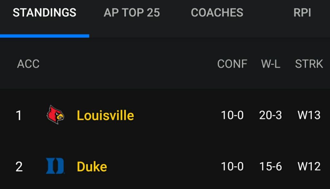Open the AP TOP 25 tab

(x=132, y=13)
